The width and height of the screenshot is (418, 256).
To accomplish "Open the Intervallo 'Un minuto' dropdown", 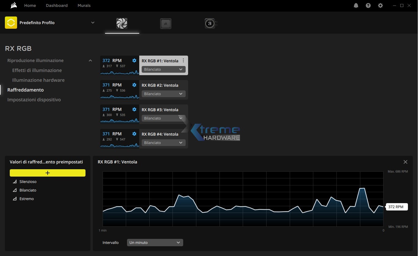I will click(155, 243).
